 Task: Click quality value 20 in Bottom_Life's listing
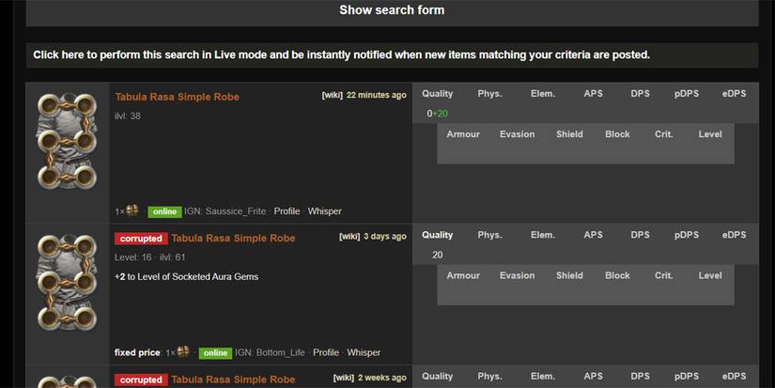(438, 255)
